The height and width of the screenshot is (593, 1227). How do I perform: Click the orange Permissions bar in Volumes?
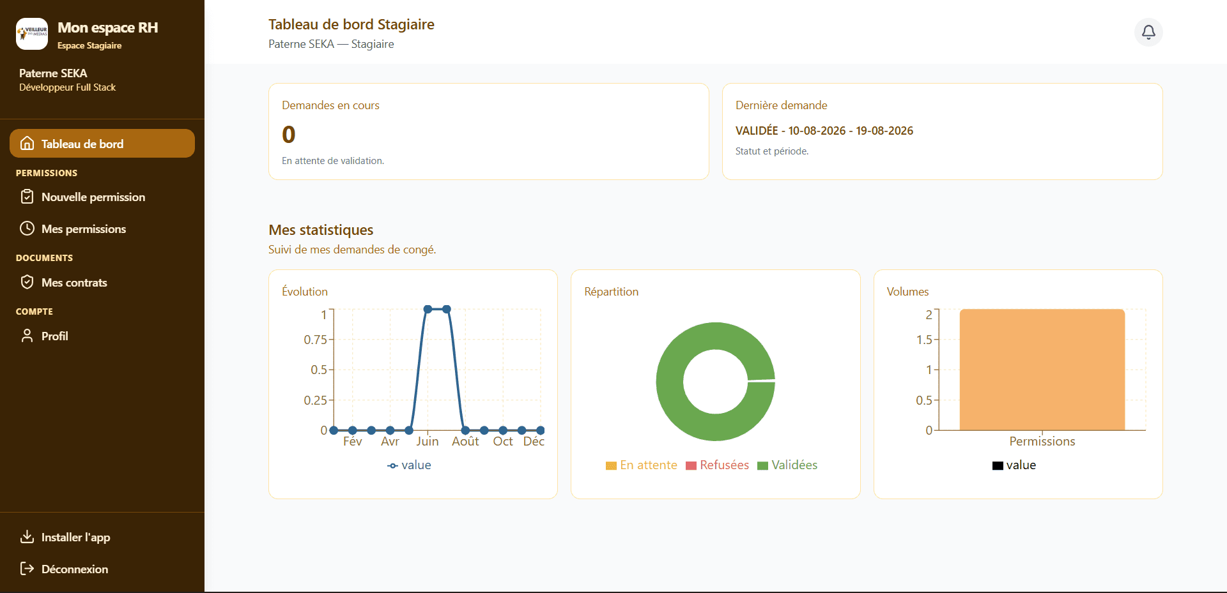click(x=1042, y=370)
